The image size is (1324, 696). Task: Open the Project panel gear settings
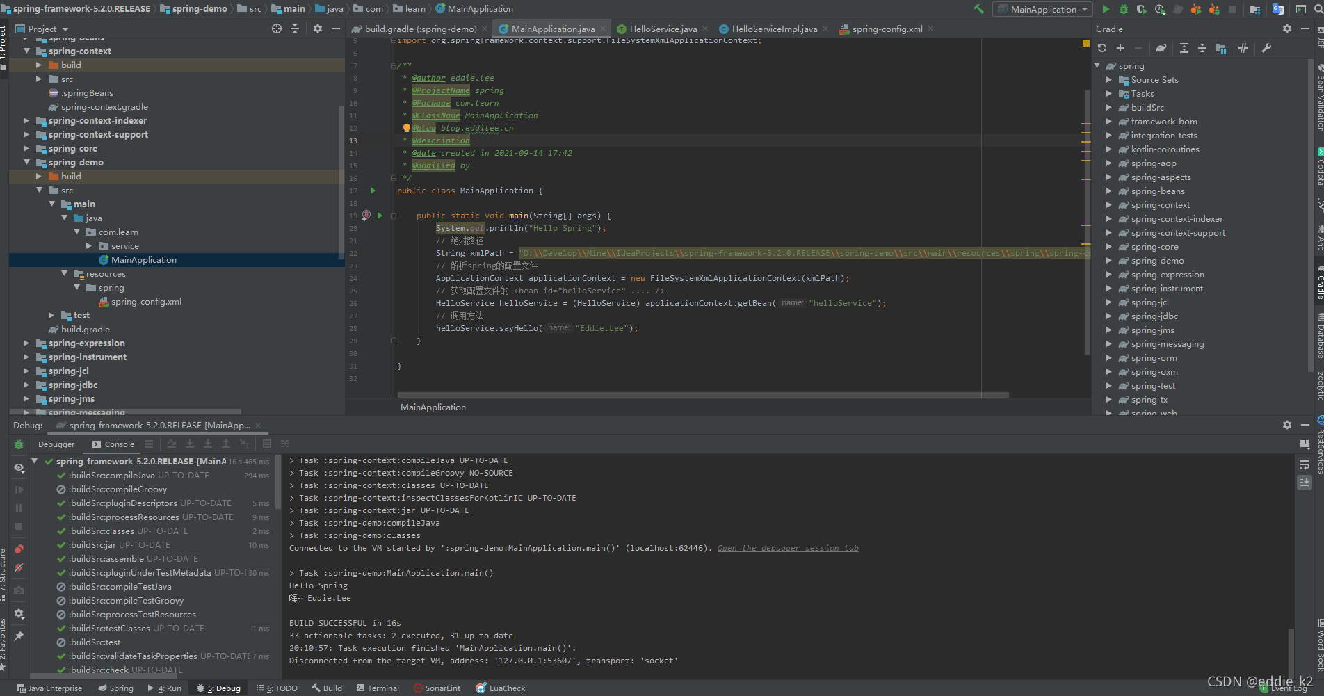tap(318, 29)
